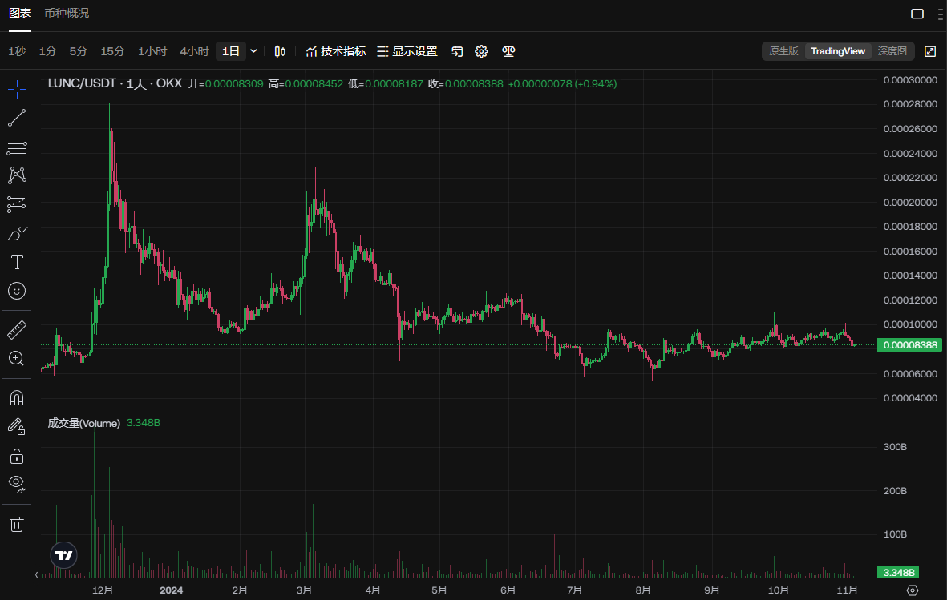This screenshot has width=947, height=600.
Task: Select 1分 timeframe
Action: [47, 51]
